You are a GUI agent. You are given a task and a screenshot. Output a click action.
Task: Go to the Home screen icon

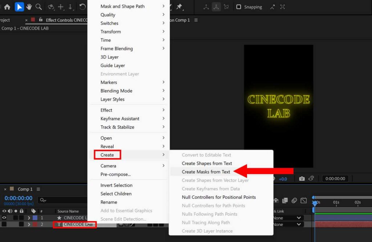point(7,7)
